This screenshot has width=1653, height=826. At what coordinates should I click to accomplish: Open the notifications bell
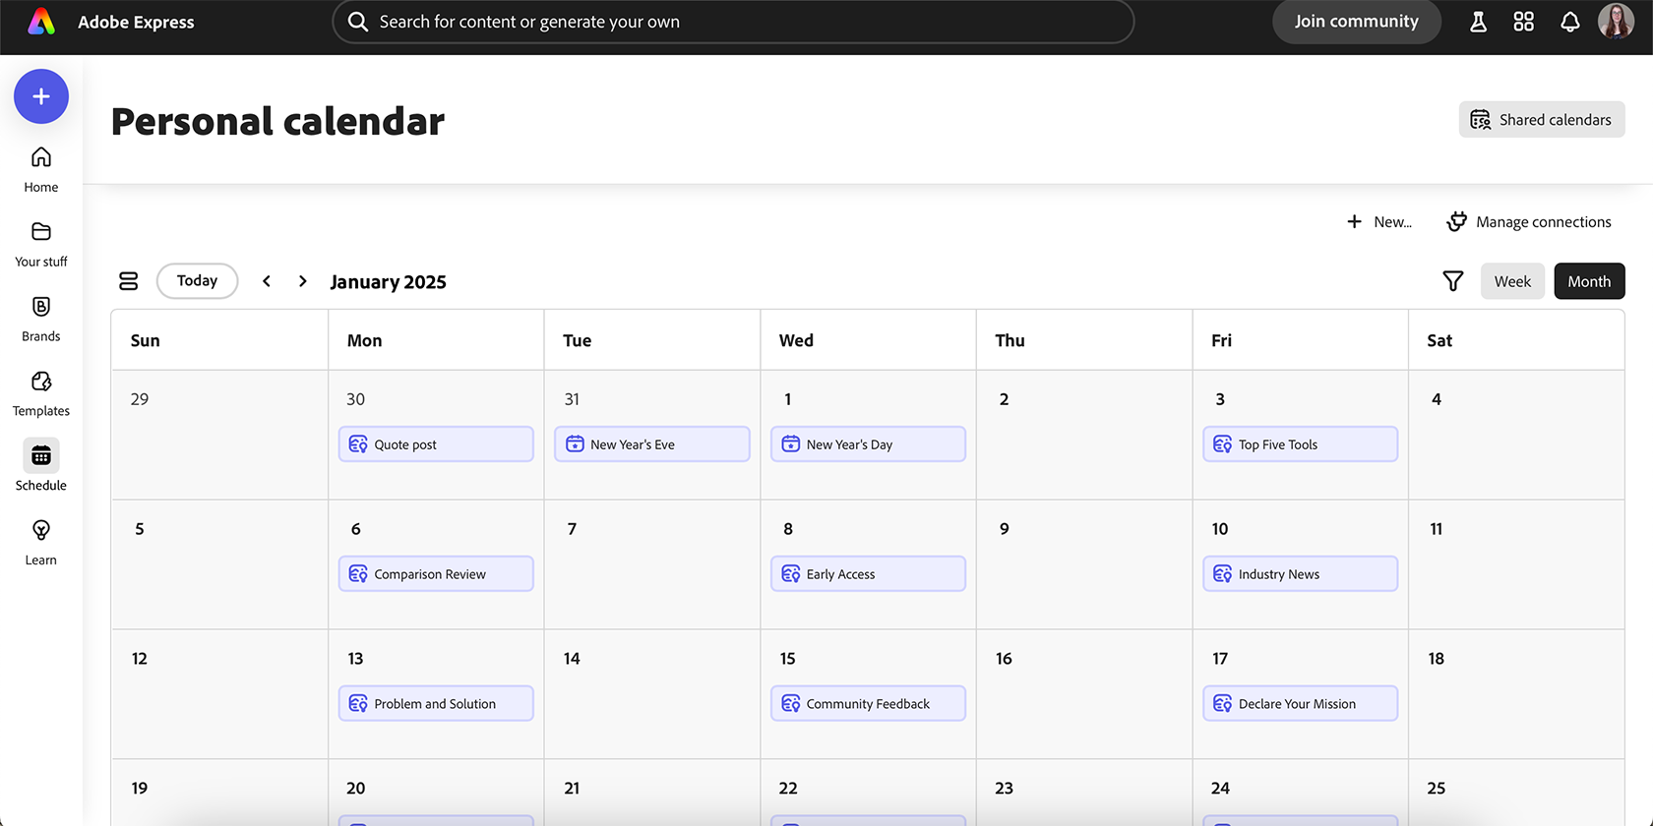[1570, 22]
